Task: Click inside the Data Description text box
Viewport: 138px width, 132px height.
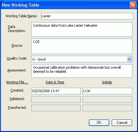Action: tap(82, 29)
